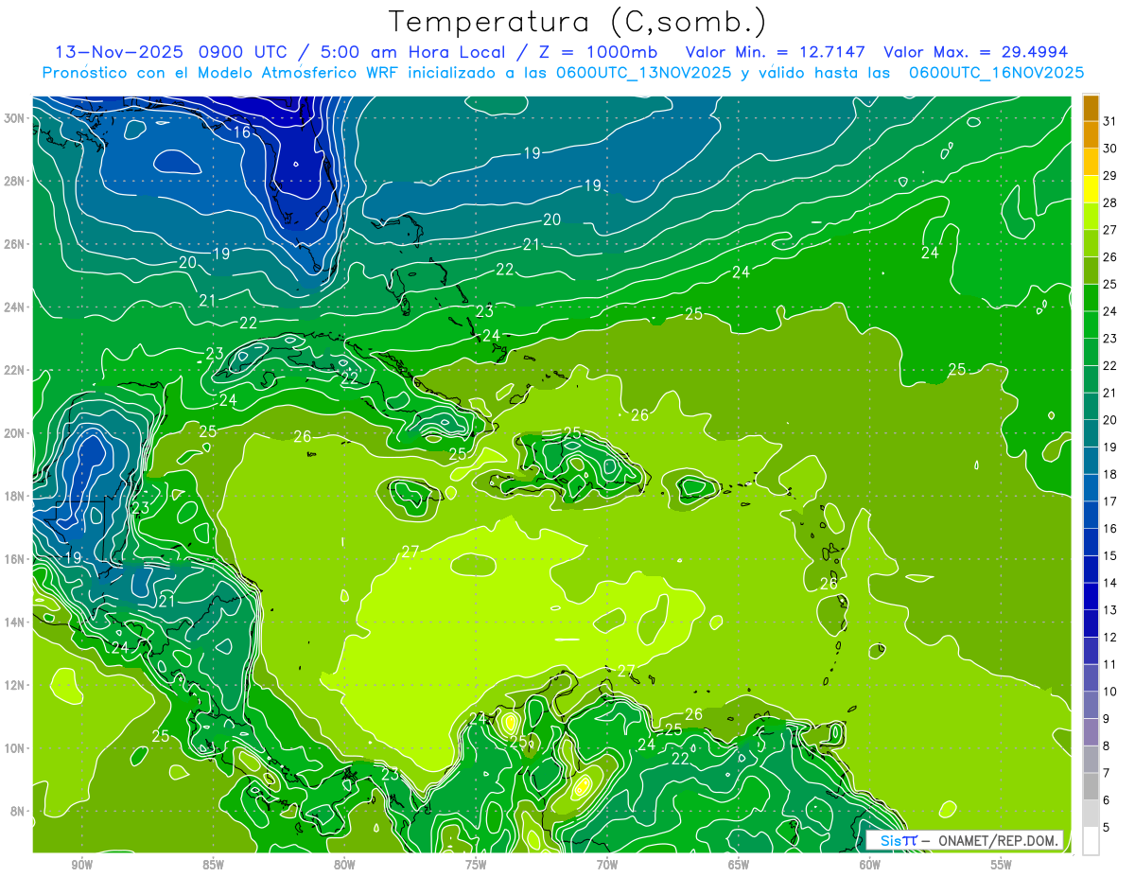Click the 18N latitude axis label
Viewport: 1135px width, 877px height.
[x=14, y=496]
